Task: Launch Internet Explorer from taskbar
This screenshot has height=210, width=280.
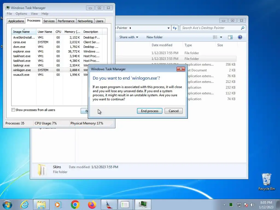Action: pos(24,205)
